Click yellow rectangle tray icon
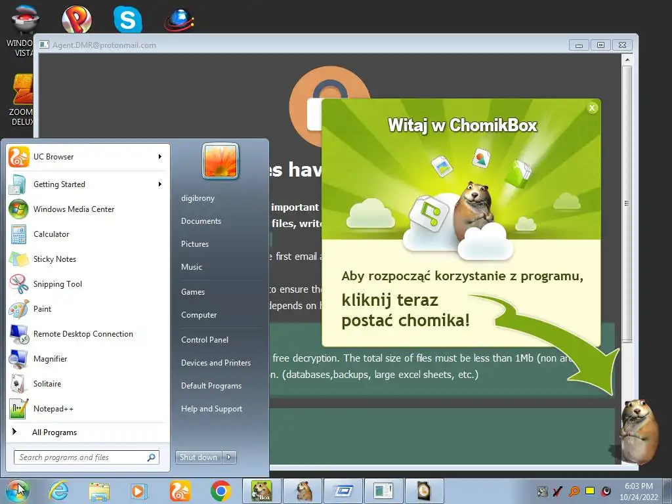Image resolution: width=672 pixels, height=504 pixels. pos(590,491)
